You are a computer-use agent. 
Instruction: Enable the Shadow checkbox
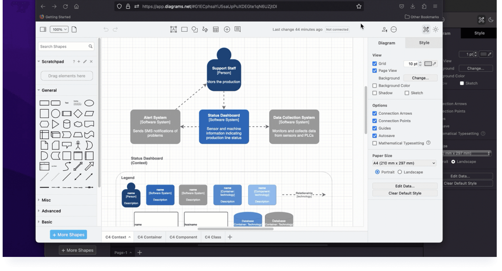(x=374, y=93)
